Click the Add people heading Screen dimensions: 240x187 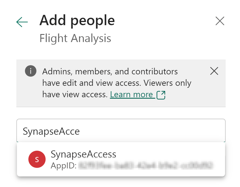[77, 20]
